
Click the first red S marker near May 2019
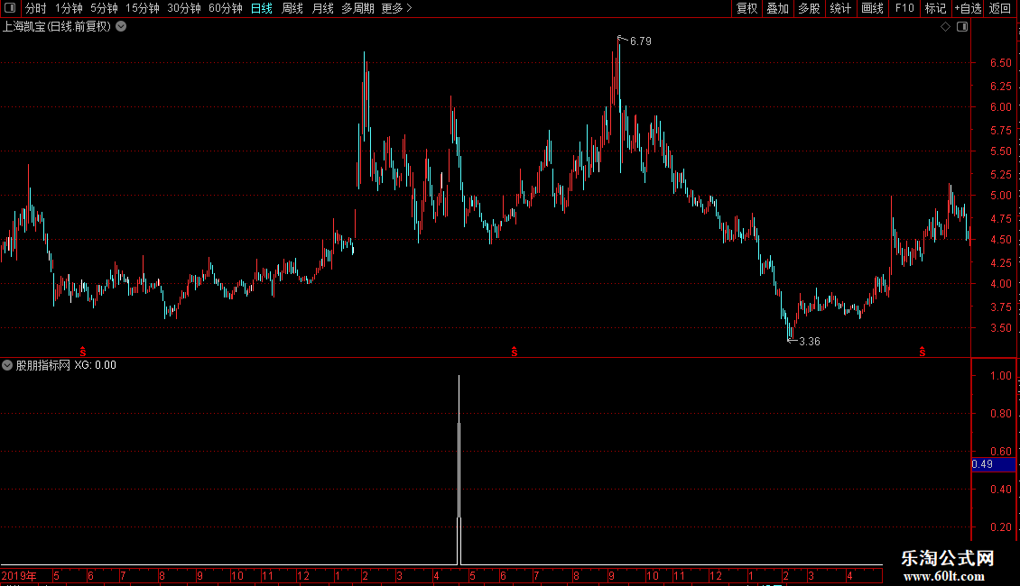pos(83,352)
